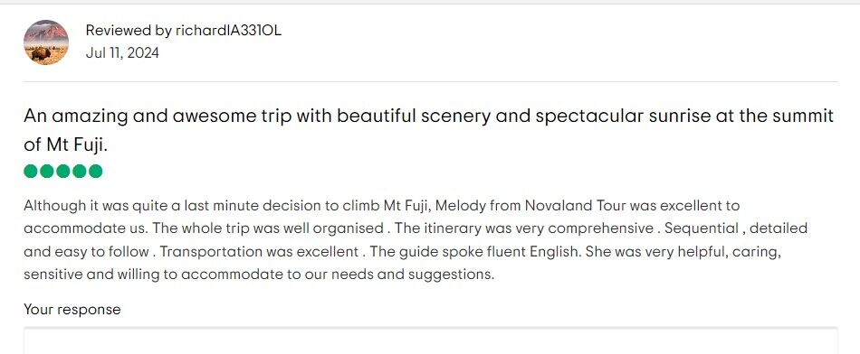Click the Jul 11, 2024 review date
The width and height of the screenshot is (860, 354).
(x=122, y=53)
